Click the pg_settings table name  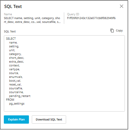(x=17, y=104)
